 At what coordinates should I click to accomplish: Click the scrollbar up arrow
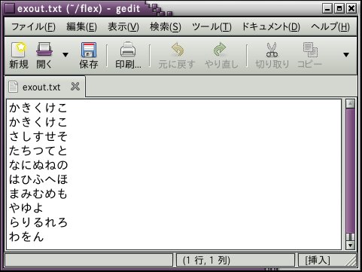pos(350,103)
